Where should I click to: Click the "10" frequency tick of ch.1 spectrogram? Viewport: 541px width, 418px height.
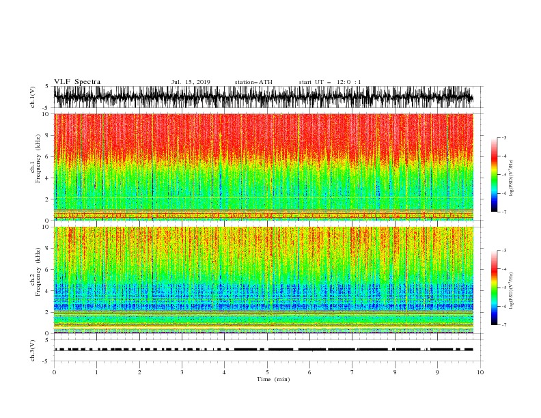point(46,114)
